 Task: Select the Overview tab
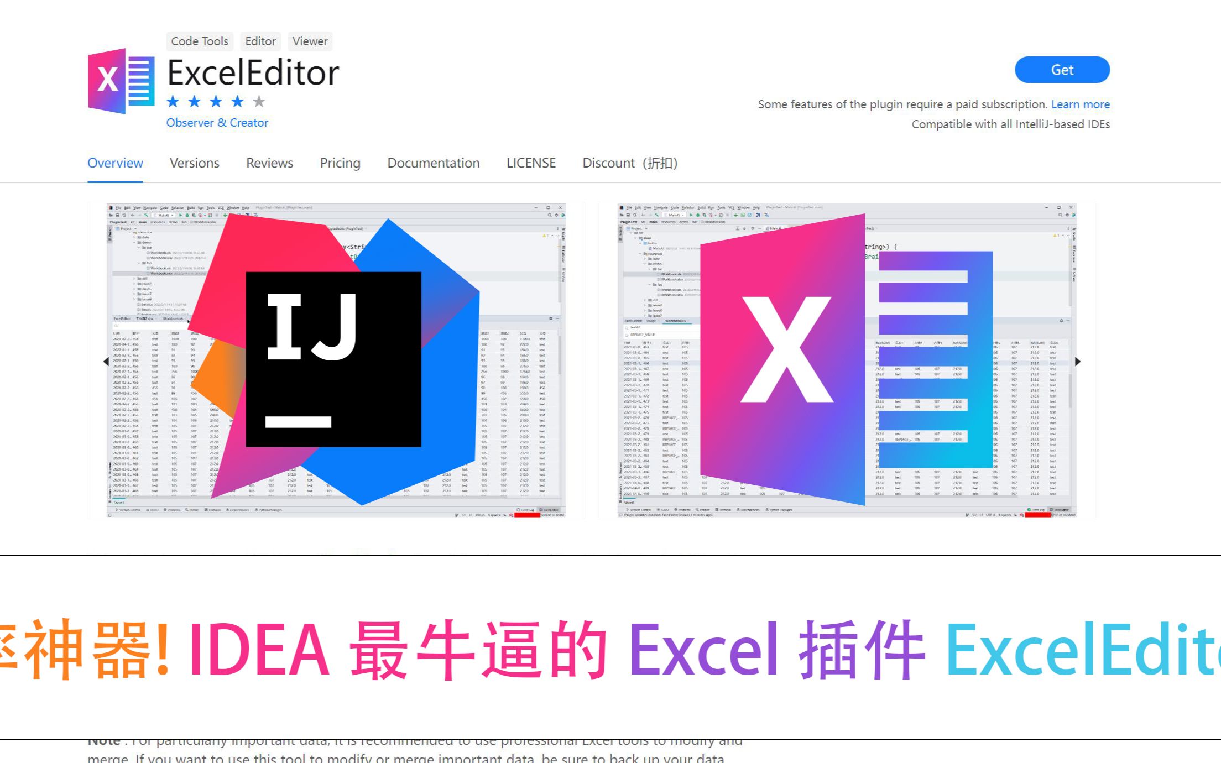[115, 164]
